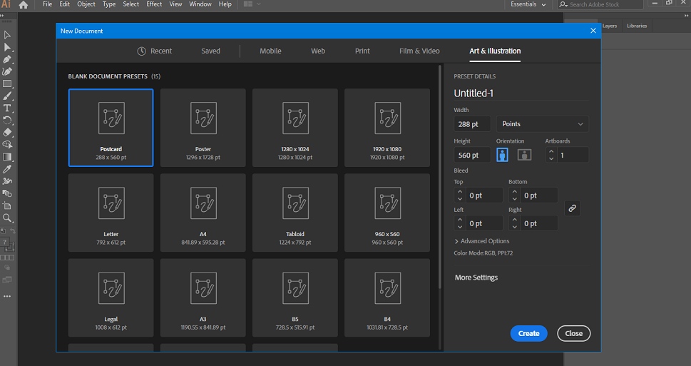
Task: Click the Top bleed input field
Action: coord(483,195)
